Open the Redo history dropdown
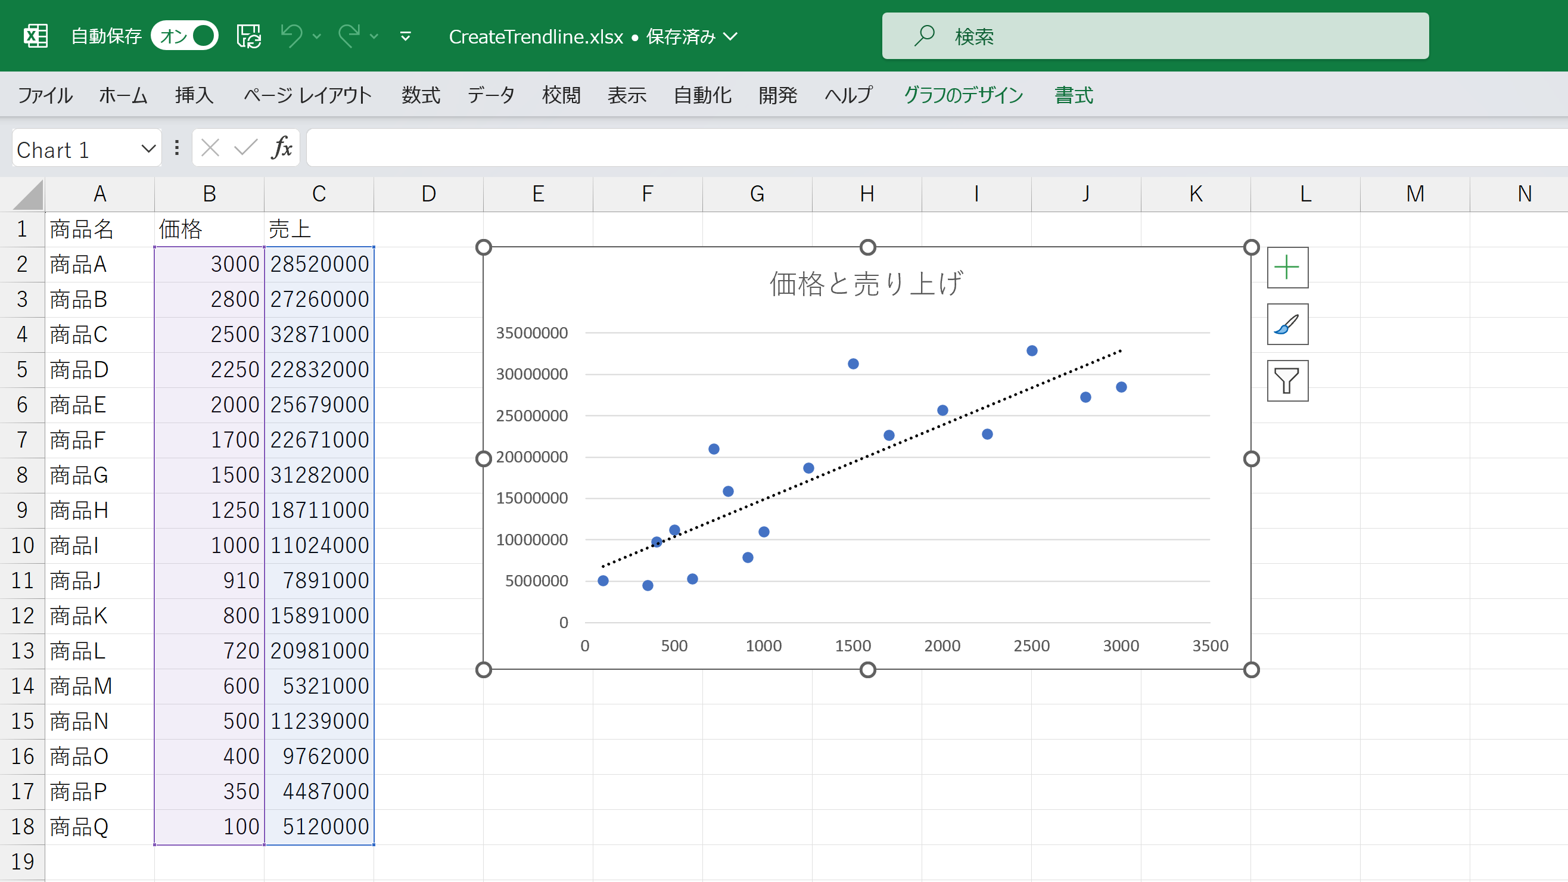The height and width of the screenshot is (882, 1568). (x=374, y=36)
